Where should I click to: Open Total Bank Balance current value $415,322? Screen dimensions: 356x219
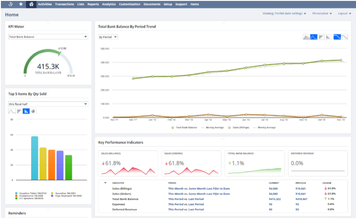pos(275,199)
